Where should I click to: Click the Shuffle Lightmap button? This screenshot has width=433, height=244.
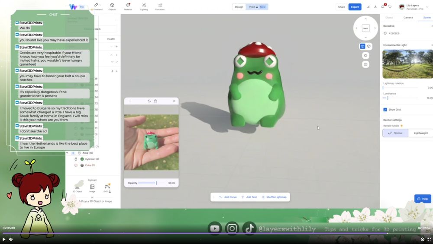click(274, 197)
